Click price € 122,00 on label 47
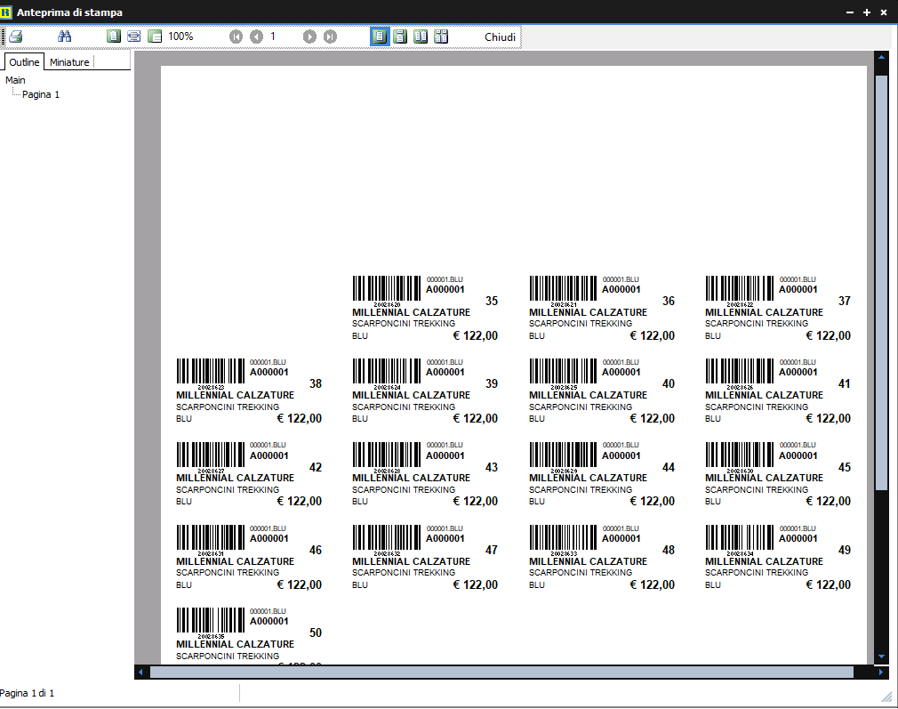This screenshot has width=898, height=709. coord(476,584)
